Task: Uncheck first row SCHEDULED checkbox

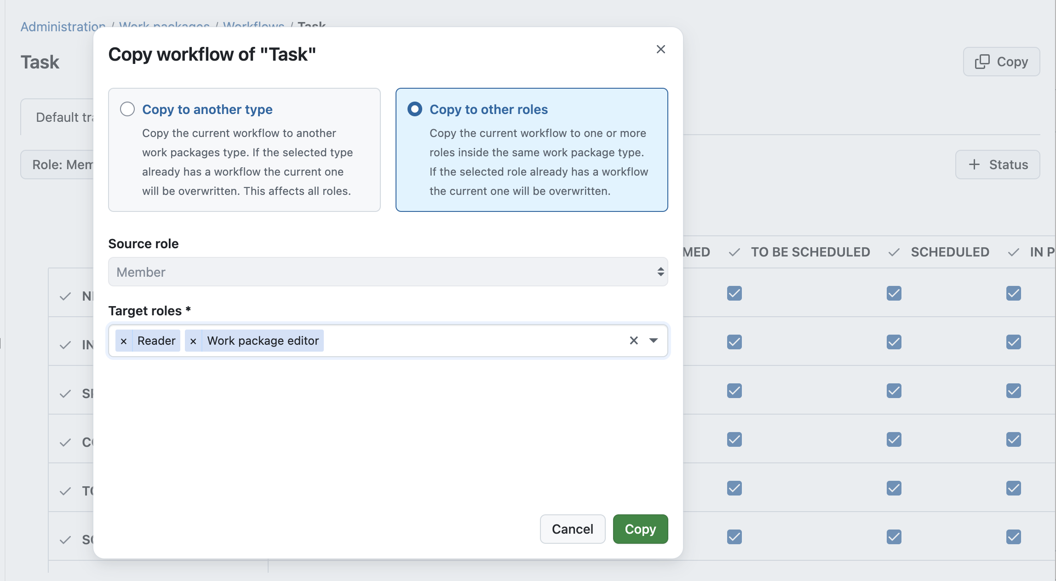Action: coord(894,293)
